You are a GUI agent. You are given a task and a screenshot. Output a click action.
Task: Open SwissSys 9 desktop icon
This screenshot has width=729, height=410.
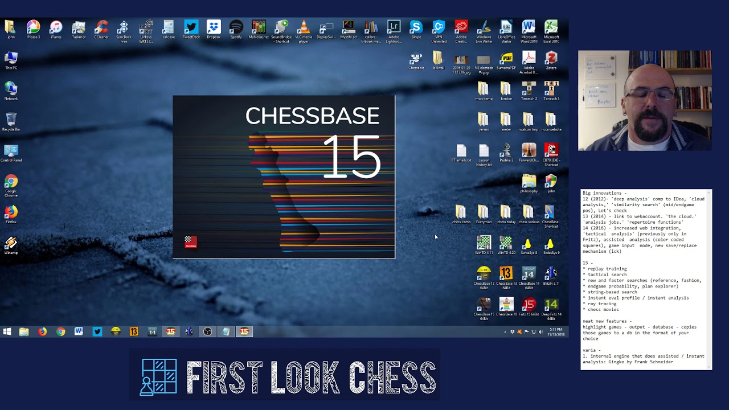click(x=551, y=246)
